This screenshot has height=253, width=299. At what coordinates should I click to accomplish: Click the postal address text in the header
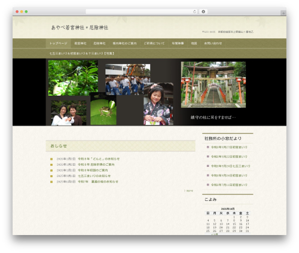228,32
